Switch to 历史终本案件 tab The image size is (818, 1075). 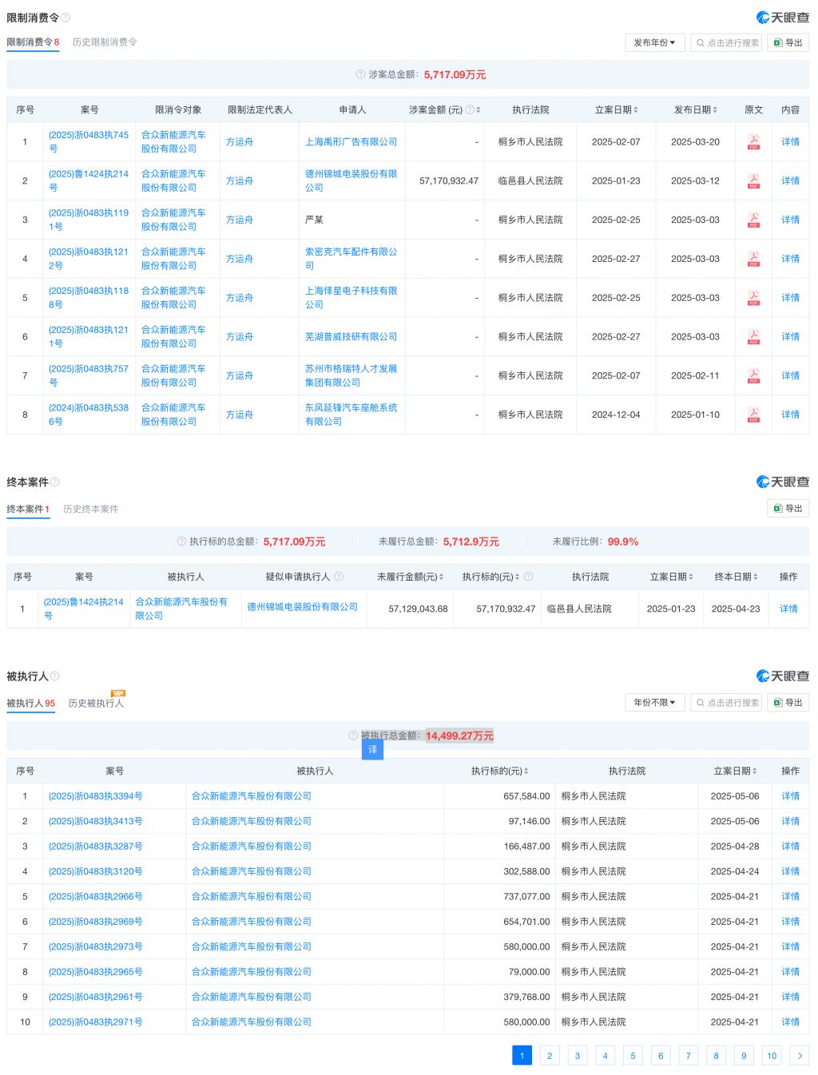[91, 509]
